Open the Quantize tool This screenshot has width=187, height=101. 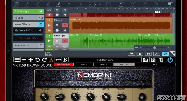coord(90,5)
